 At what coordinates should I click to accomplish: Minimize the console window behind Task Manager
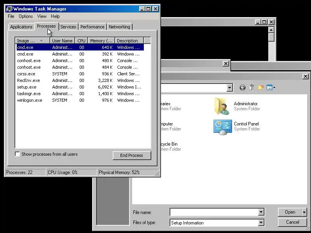258,22
